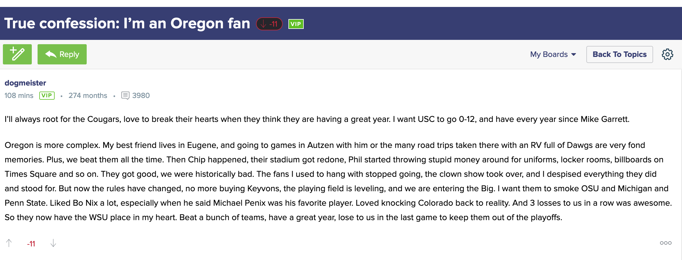Click the VIP badge beside 108 mins
Viewport: 682px width, 260px height.
47,96
